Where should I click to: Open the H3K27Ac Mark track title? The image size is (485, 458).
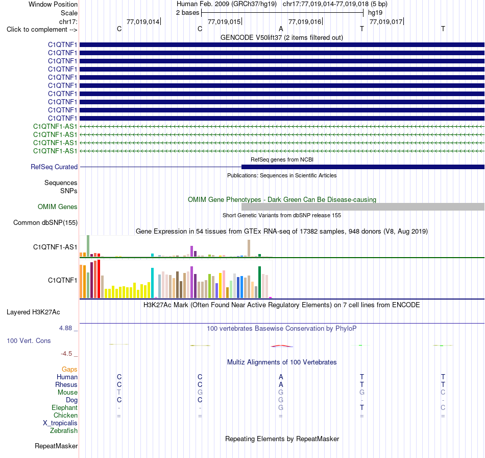pyautogui.click(x=282, y=305)
